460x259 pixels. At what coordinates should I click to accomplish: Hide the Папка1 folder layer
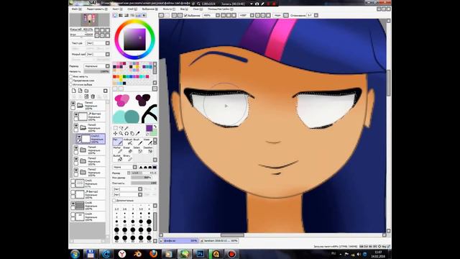(73, 104)
